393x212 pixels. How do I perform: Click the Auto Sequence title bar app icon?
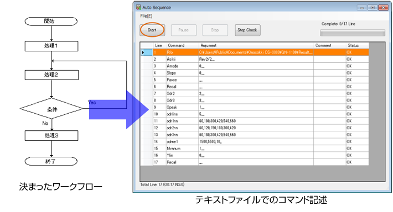[x=138, y=8]
